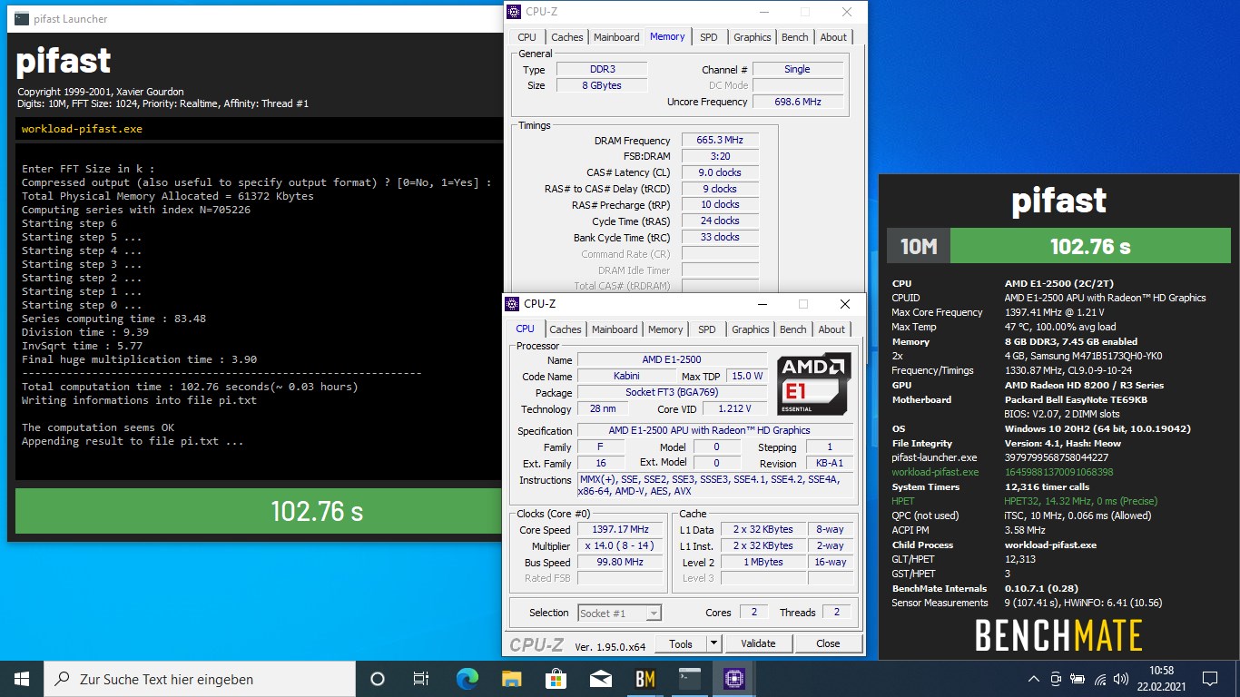1240x697 pixels.
Task: Open the Socket #1 selection dropdown
Action: point(620,613)
